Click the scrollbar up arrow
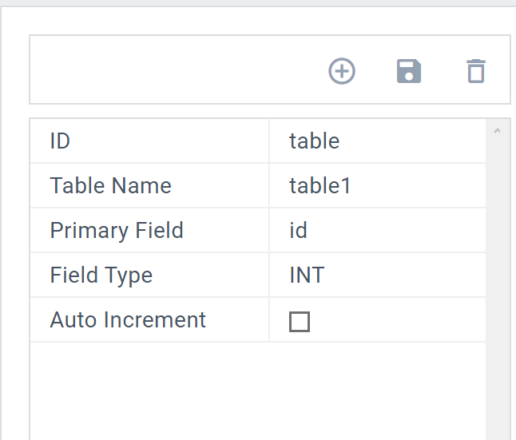This screenshot has width=516, height=440. point(498,130)
